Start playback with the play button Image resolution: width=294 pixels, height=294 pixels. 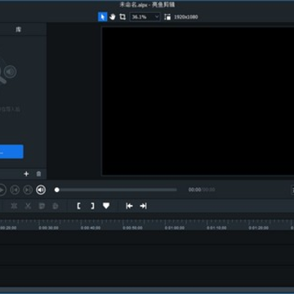(x=2, y=189)
